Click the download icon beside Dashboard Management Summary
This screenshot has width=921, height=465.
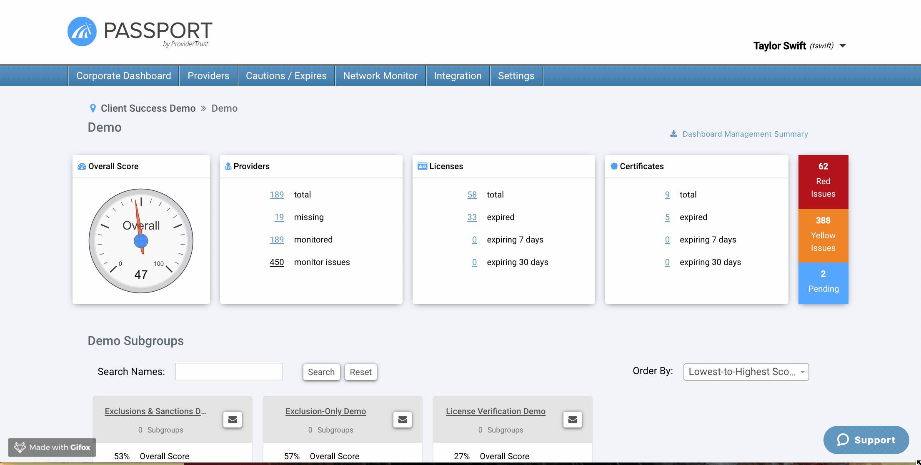pyautogui.click(x=673, y=134)
